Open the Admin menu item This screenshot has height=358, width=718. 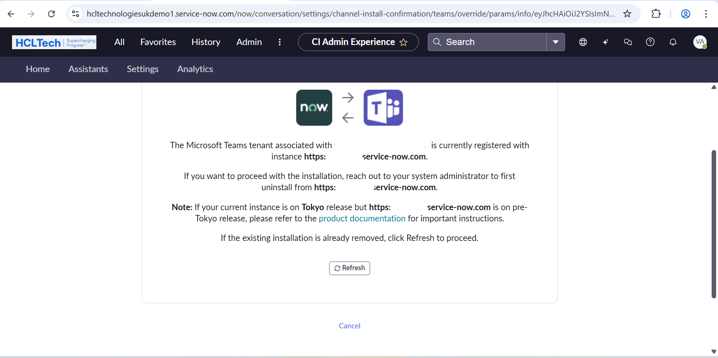249,42
